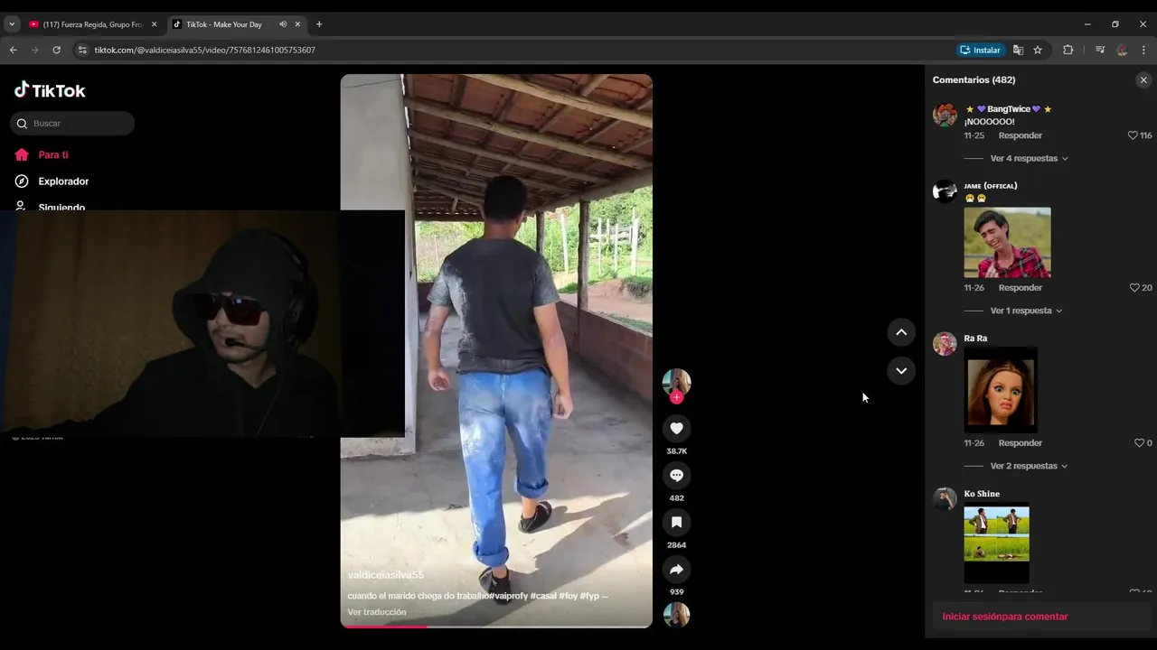1157x650 pixels.
Task: Expand Ver 4 respuestas under BangTwice
Action: point(1029,158)
